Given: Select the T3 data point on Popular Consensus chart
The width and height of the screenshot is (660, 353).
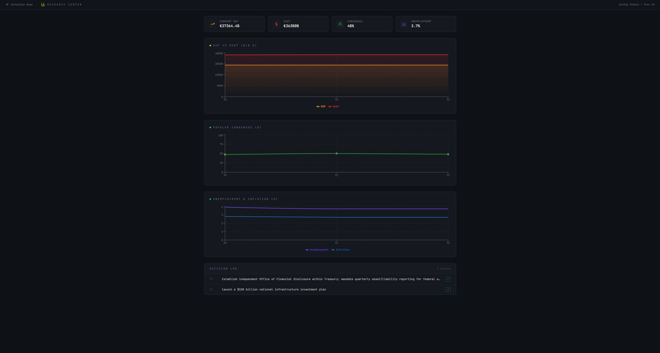Looking at the screenshot, I should pyautogui.click(x=448, y=154).
